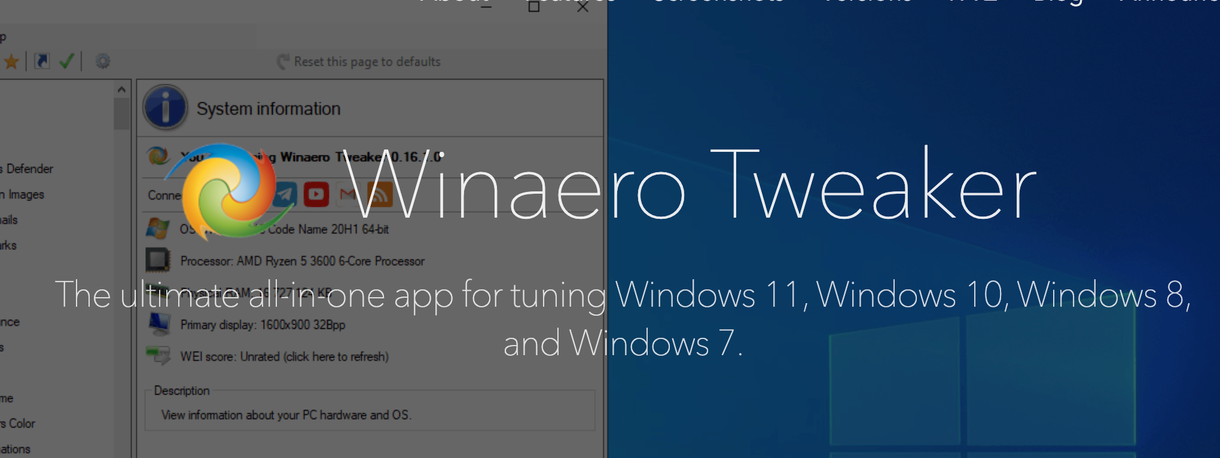Open the Gmail connect icon
This screenshot has height=458, width=1220.
pyautogui.click(x=347, y=194)
